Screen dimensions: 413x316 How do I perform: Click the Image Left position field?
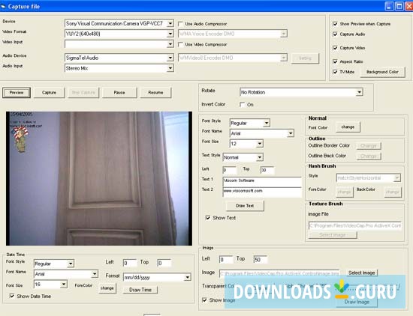pos(226,260)
